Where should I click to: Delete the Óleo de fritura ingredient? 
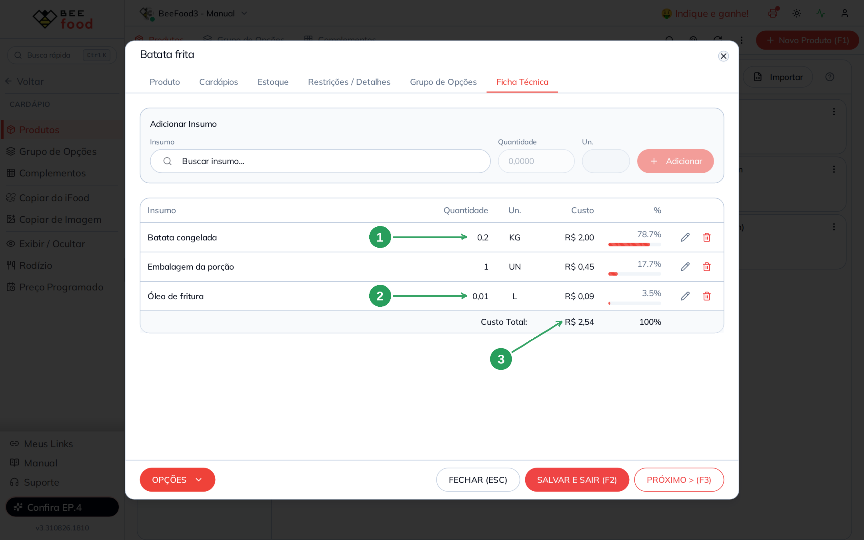coord(707,296)
